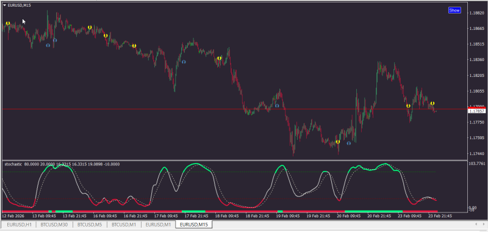
Task: Click the yellow signal marker after 16 Feb 09:45 near 1.18600
Action: pos(106,35)
